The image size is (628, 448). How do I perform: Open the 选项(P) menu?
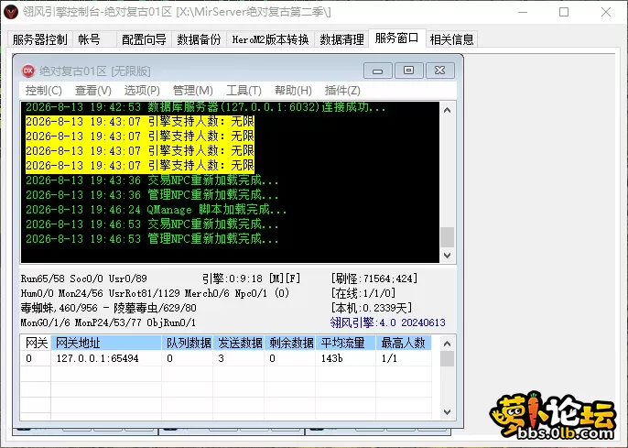click(142, 91)
